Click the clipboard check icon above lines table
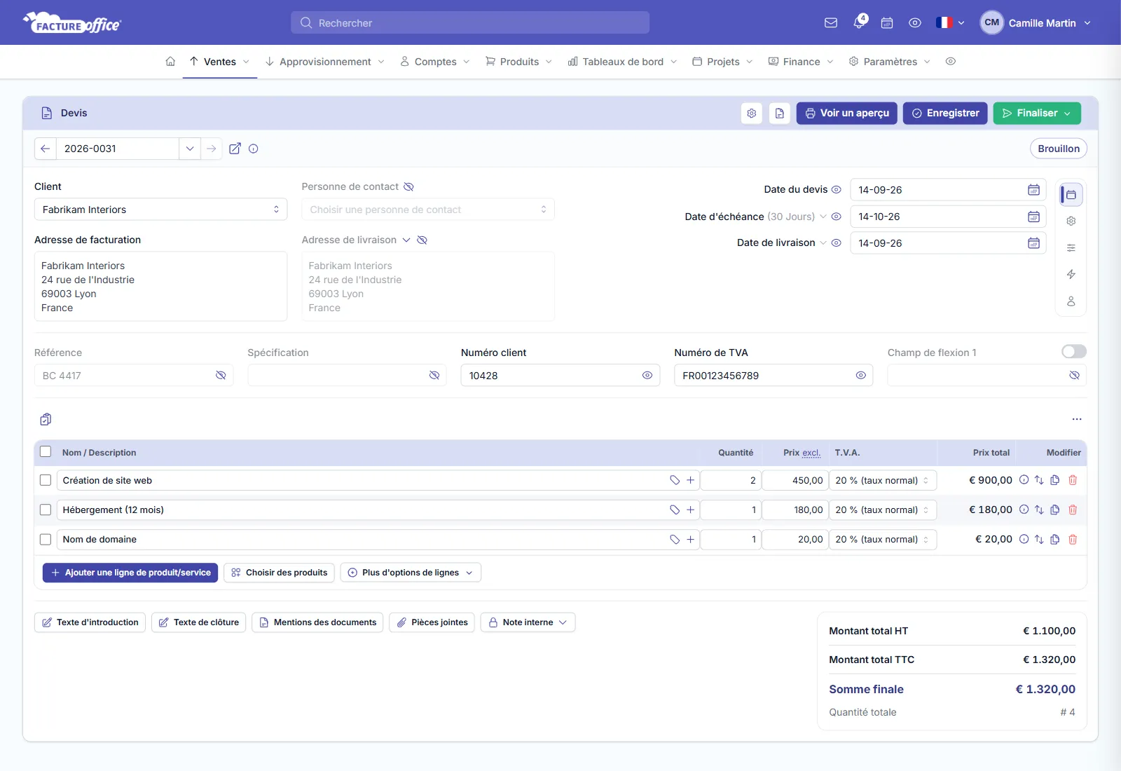1121x771 pixels. click(46, 419)
